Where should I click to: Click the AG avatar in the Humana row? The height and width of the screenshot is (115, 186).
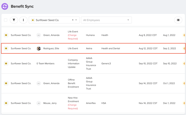point(39,35)
